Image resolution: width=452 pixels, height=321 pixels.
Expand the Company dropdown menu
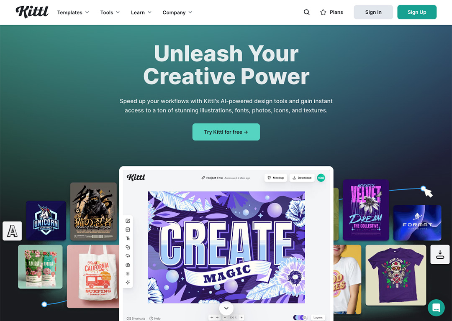(x=177, y=13)
